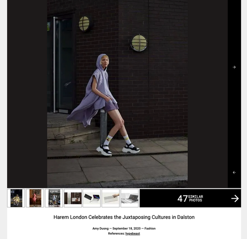Viewport: 247px width, 239px height.
Task: Click the Harem London article headline
Action: coord(124,217)
